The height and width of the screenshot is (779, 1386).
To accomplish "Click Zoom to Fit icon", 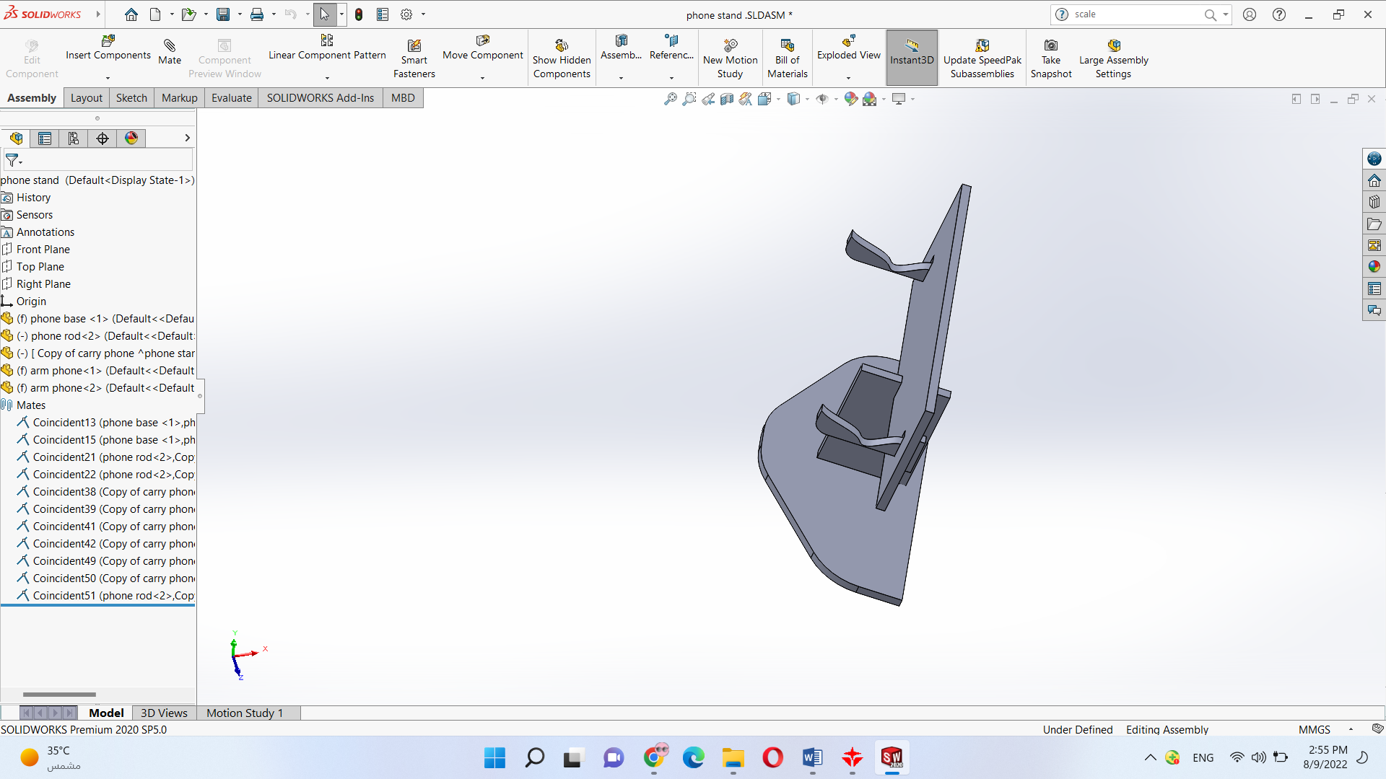I will [671, 99].
